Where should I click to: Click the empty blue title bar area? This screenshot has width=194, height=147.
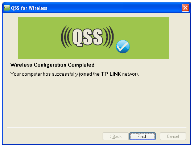[114, 8]
